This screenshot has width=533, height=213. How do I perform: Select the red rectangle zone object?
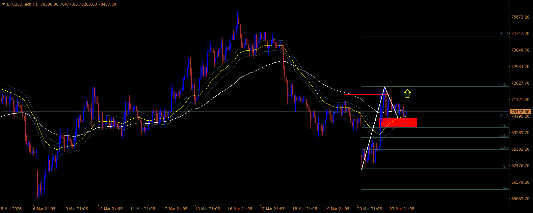pos(398,123)
